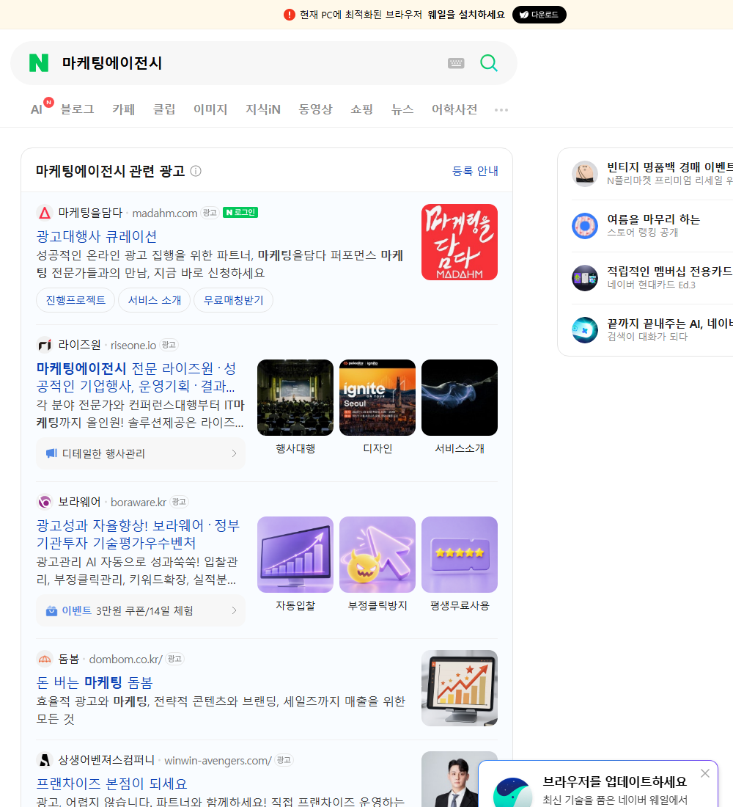Click the red warning icon in top banner

pyautogui.click(x=289, y=15)
